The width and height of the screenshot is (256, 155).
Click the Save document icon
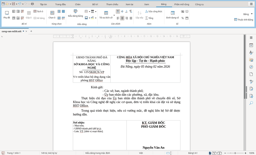14,4
